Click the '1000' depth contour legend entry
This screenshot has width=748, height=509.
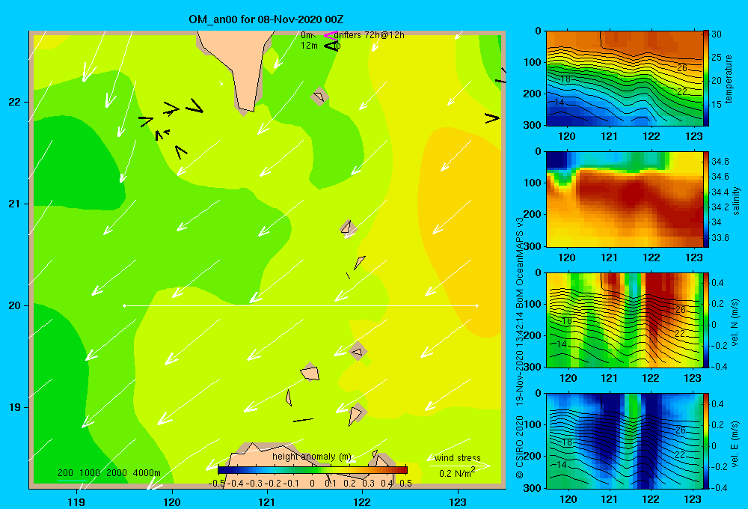90,473
